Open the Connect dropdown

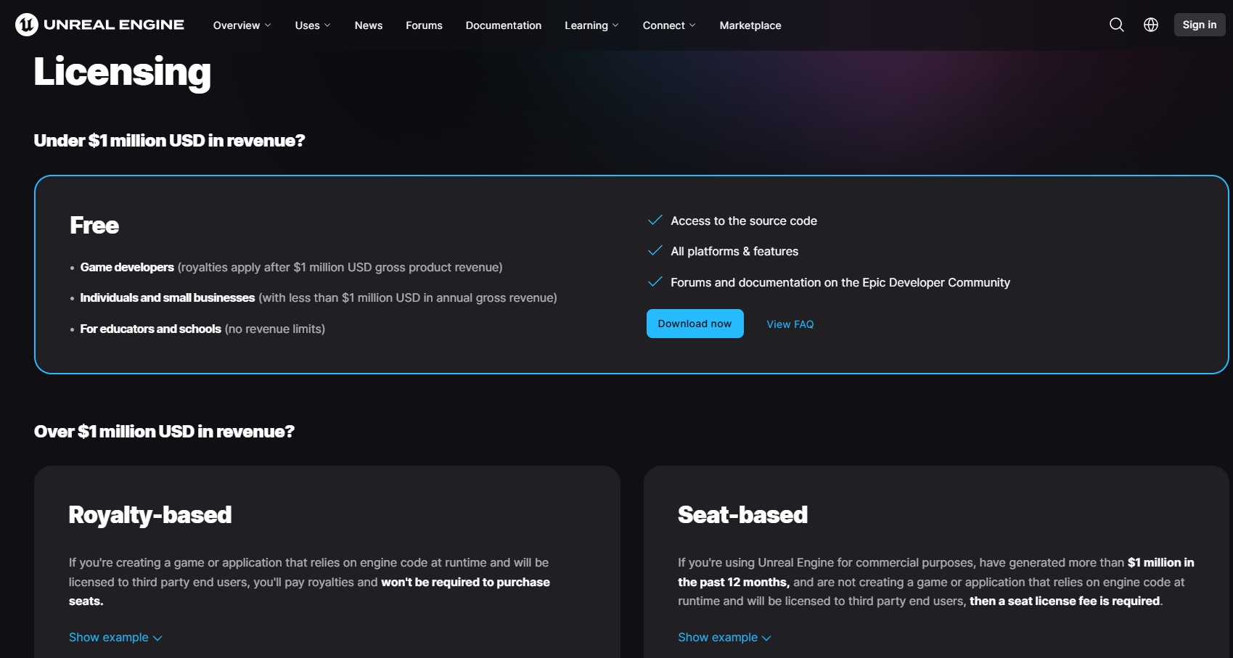pyautogui.click(x=668, y=25)
